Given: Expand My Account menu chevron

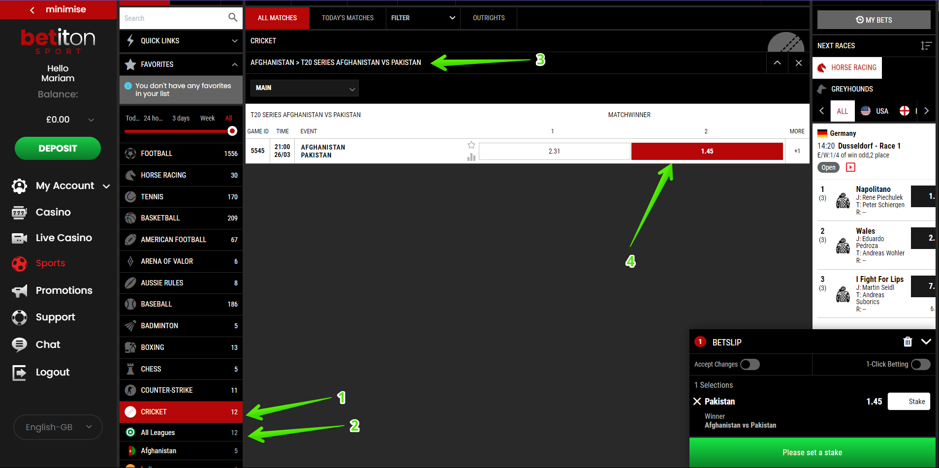Looking at the screenshot, I should (106, 186).
